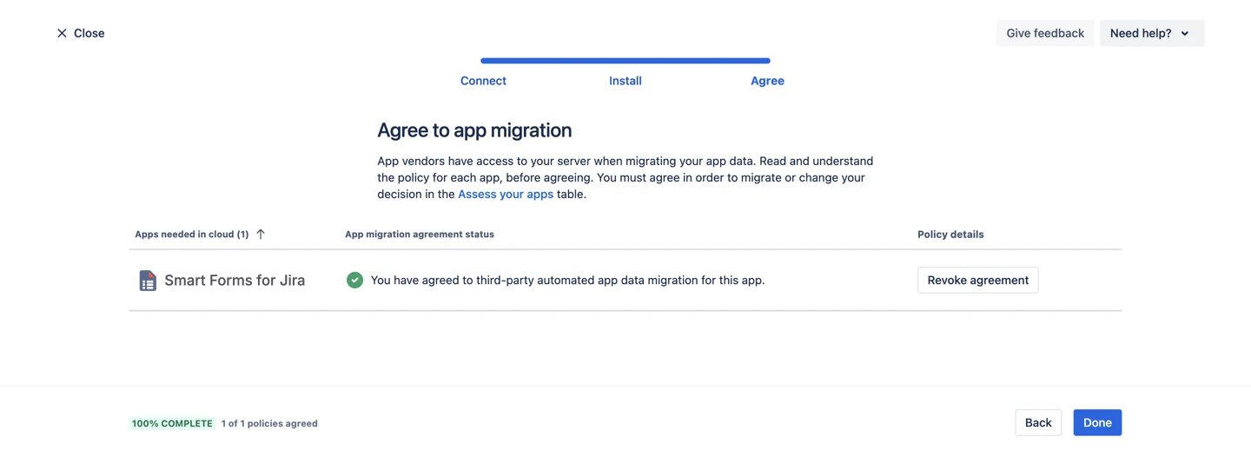Select the Smart Forms for Jira name

coord(235,281)
